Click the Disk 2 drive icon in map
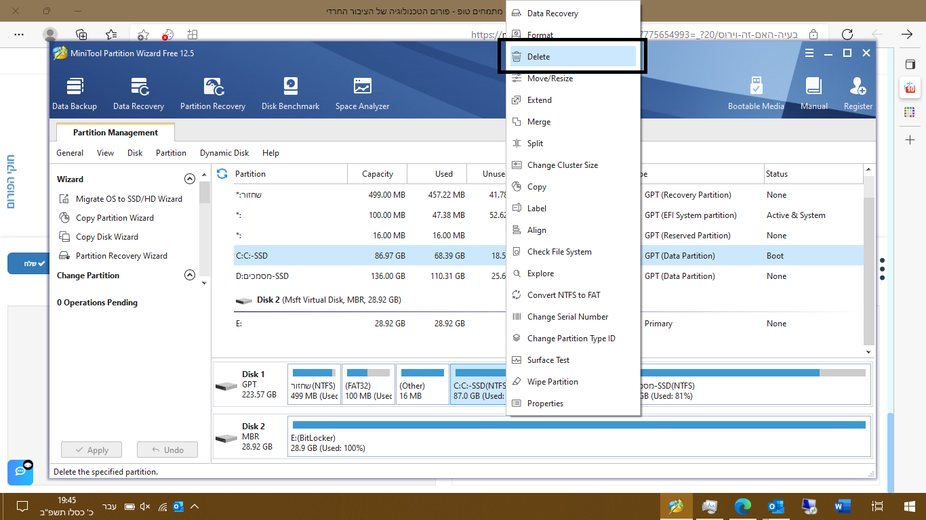Image resolution: width=926 pixels, height=520 pixels. pos(226,438)
